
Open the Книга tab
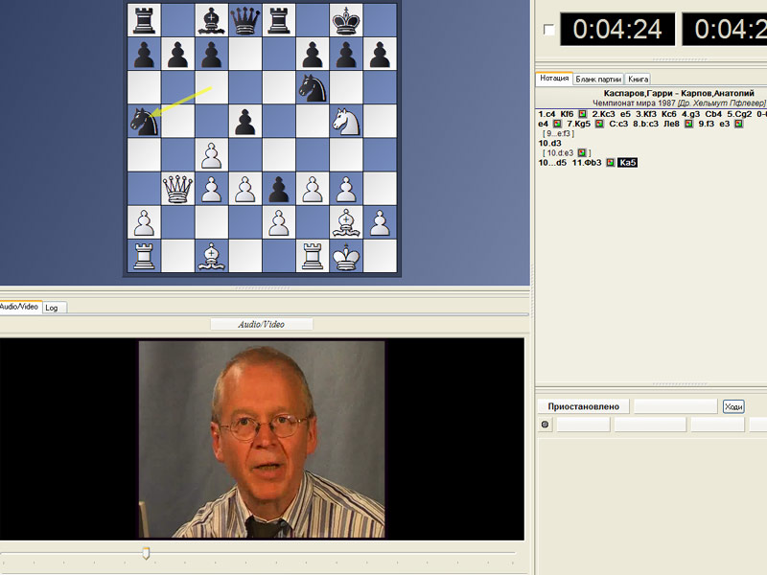(x=638, y=79)
